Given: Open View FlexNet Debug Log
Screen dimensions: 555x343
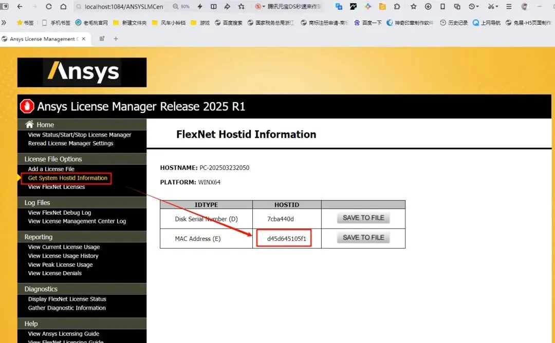Looking at the screenshot, I should (60, 213).
